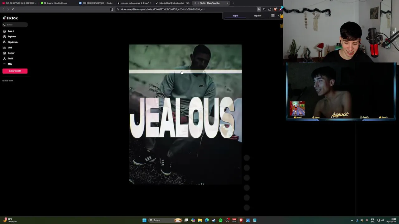Screen dimensions: 399x224
Task: Open the volume tray control
Action: pos(382,220)
